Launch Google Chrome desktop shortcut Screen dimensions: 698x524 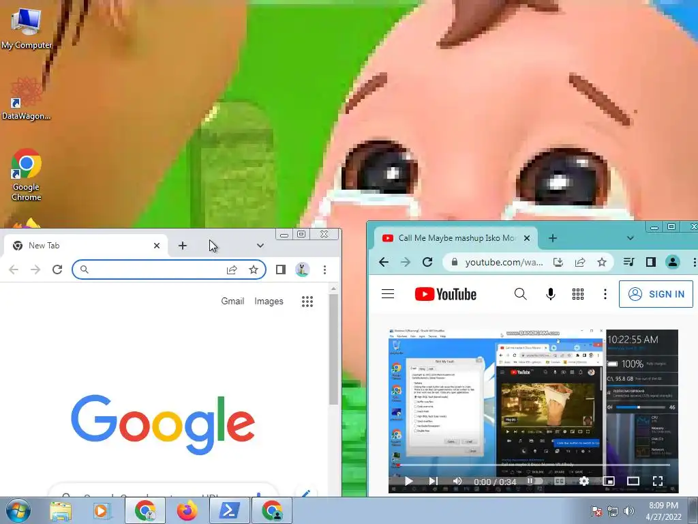point(27,175)
